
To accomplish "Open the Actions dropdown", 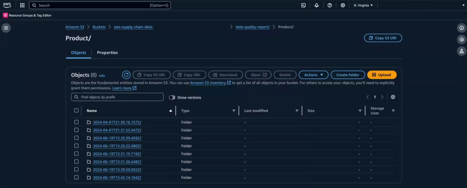I will pos(313,75).
